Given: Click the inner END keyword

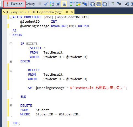Looking at the screenshot, I should coord(23,97).
